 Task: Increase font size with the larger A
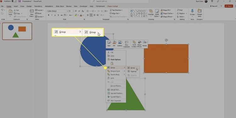click(x=76, y=11)
